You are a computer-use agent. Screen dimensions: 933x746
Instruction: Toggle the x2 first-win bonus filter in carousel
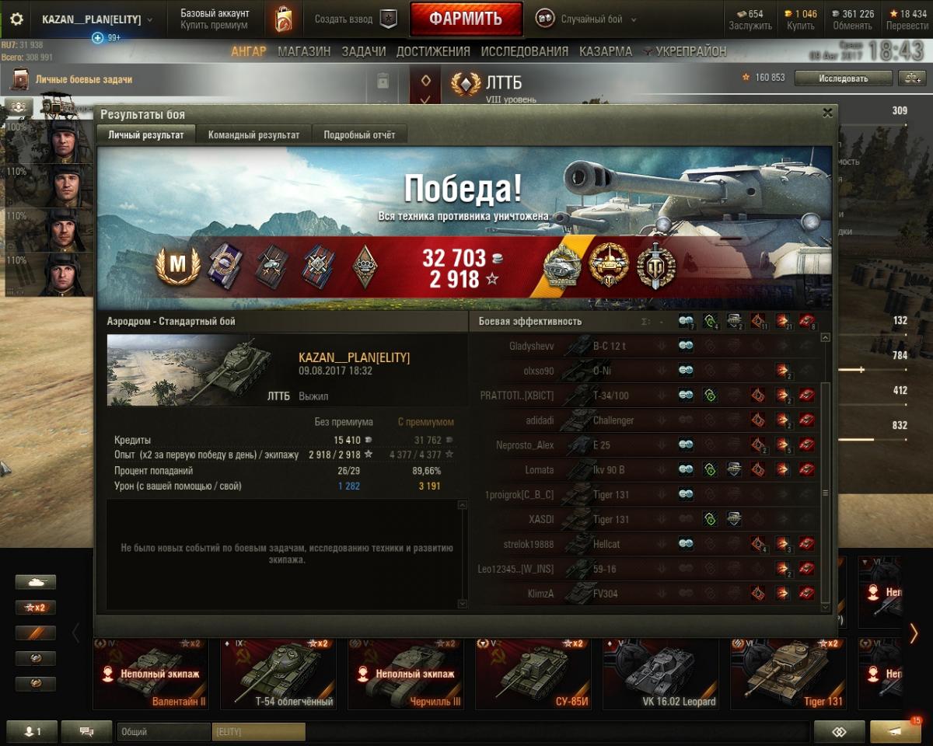[x=36, y=608]
